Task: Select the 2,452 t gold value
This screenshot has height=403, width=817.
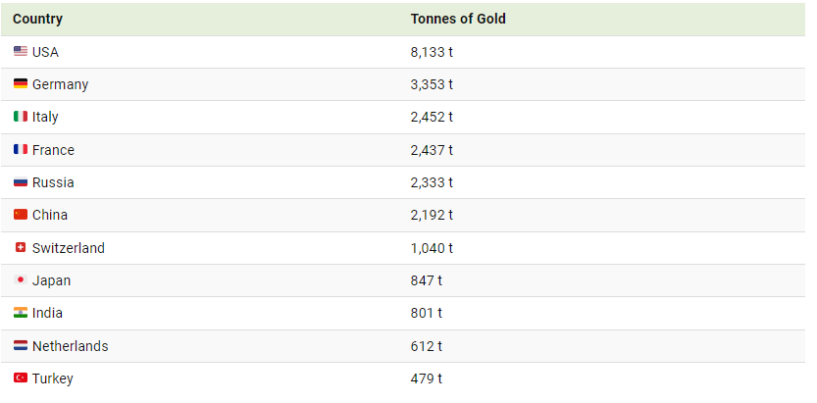Action: click(432, 117)
